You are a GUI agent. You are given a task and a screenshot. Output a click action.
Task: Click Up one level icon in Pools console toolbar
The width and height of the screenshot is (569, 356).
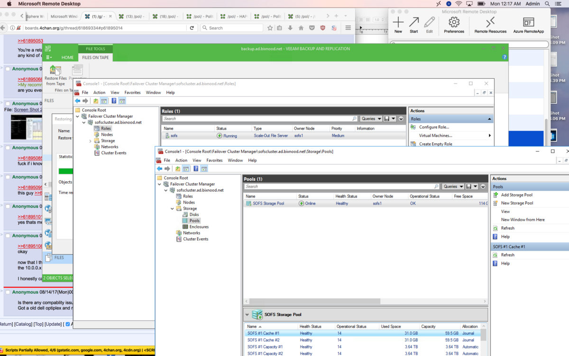178,169
